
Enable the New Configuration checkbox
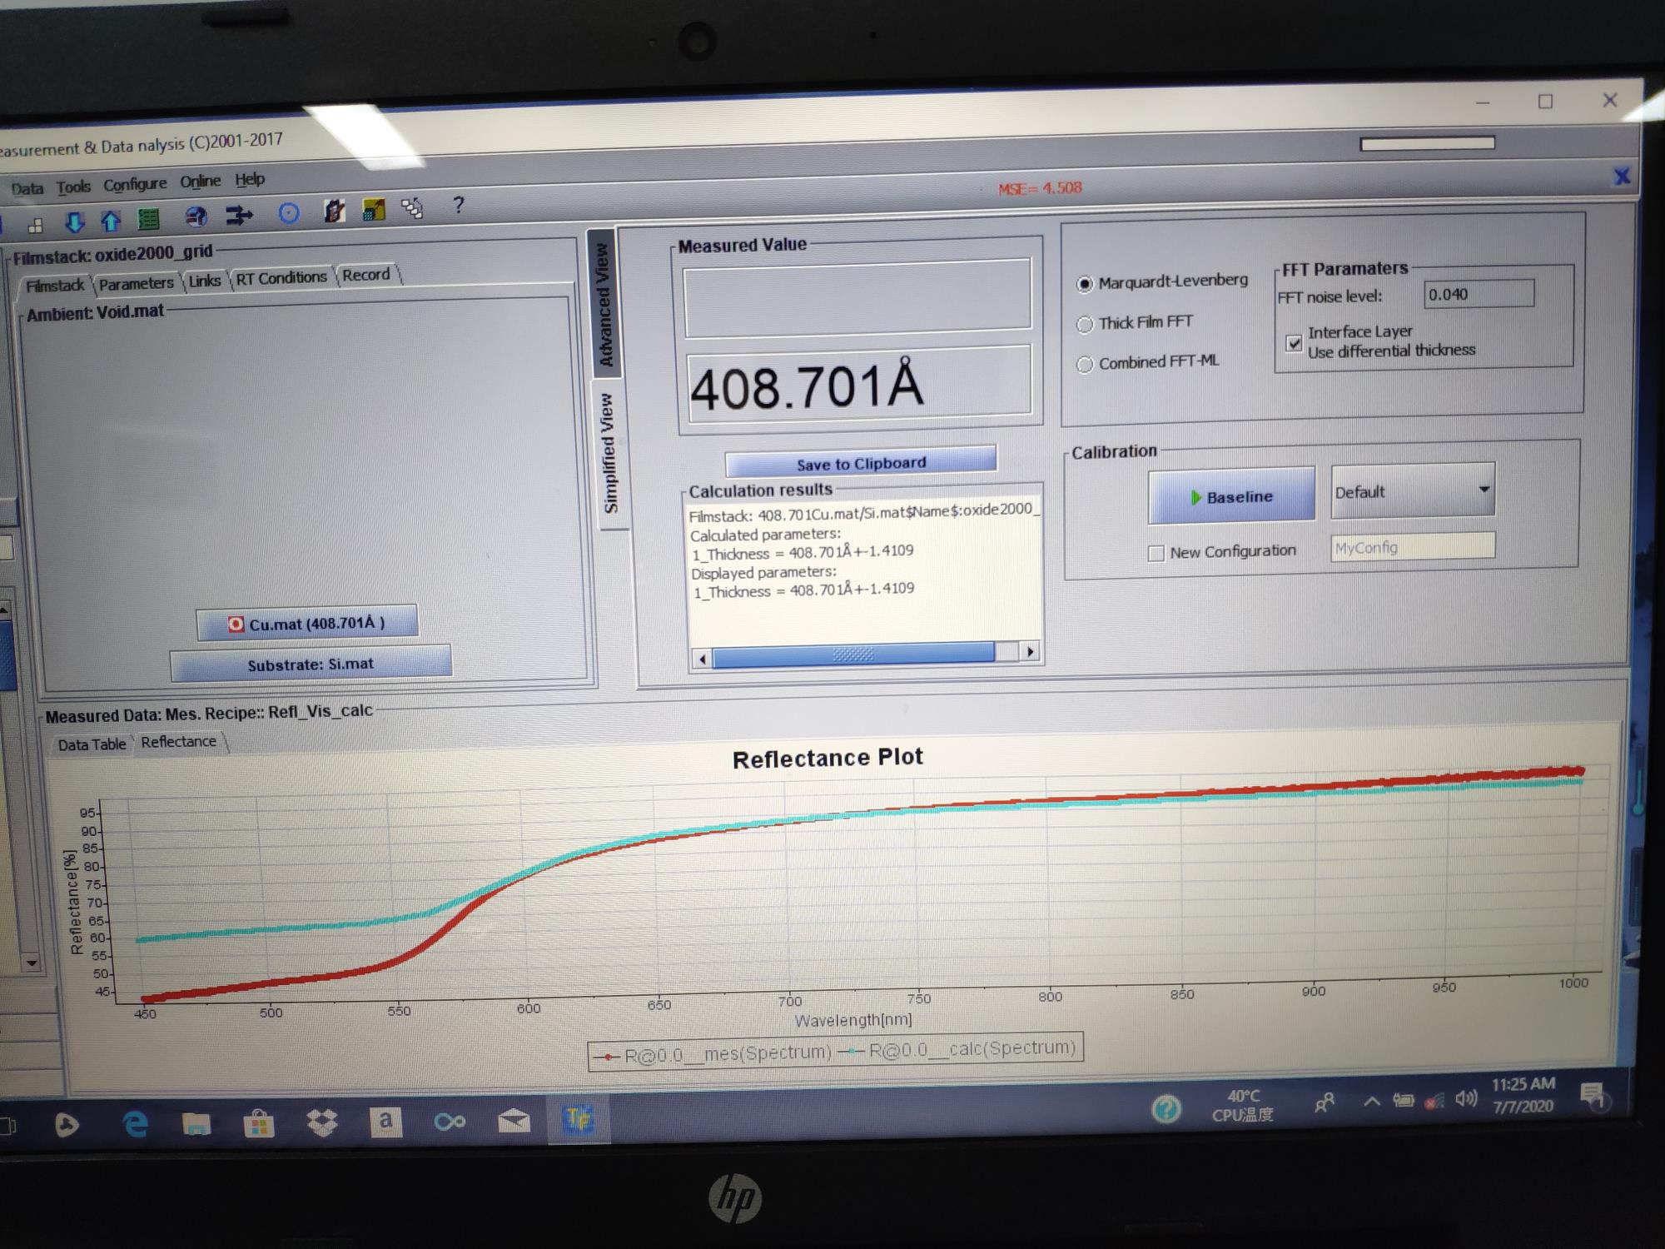tap(1156, 554)
